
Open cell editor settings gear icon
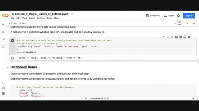coord(181,37)
